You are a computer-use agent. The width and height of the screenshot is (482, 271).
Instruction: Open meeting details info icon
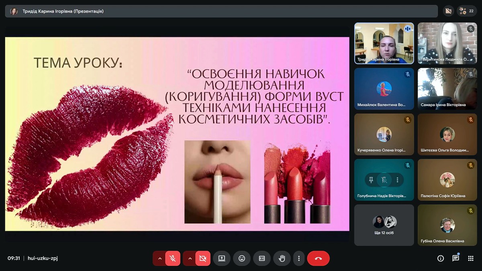pos(440,259)
